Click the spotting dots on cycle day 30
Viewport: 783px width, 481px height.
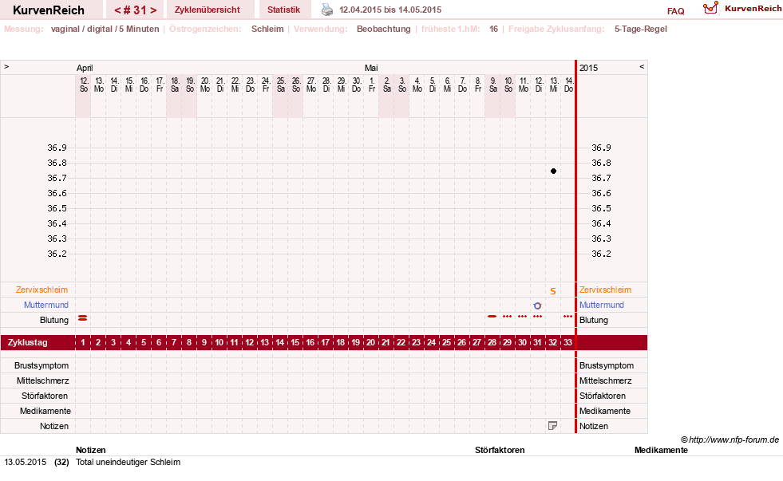[x=522, y=317]
